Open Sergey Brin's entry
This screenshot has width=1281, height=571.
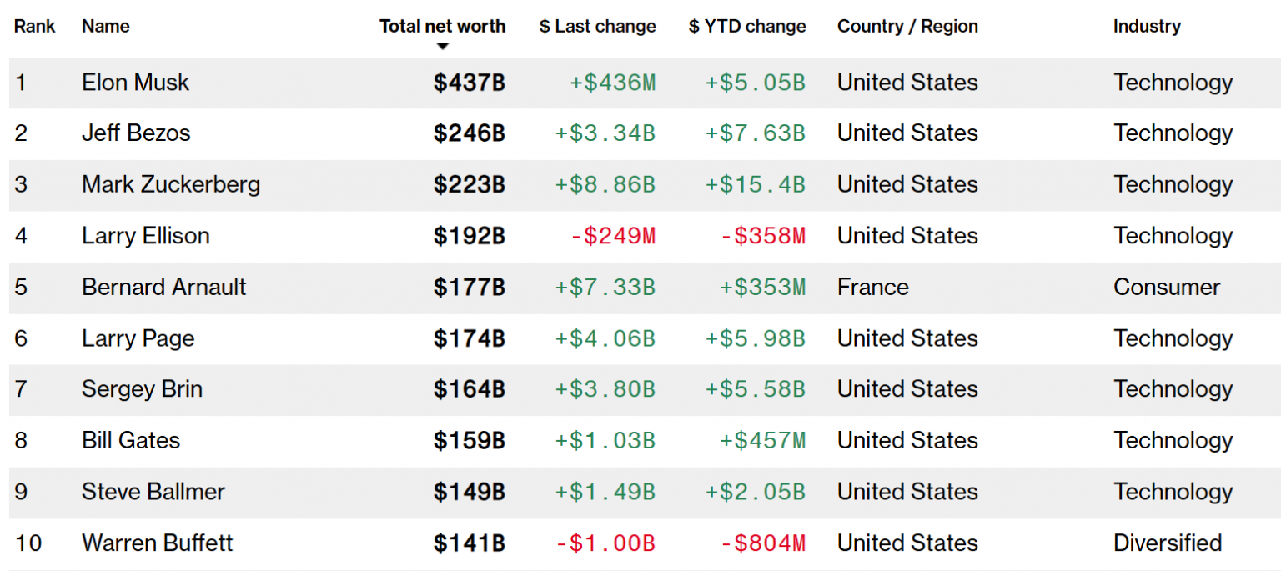coord(142,389)
